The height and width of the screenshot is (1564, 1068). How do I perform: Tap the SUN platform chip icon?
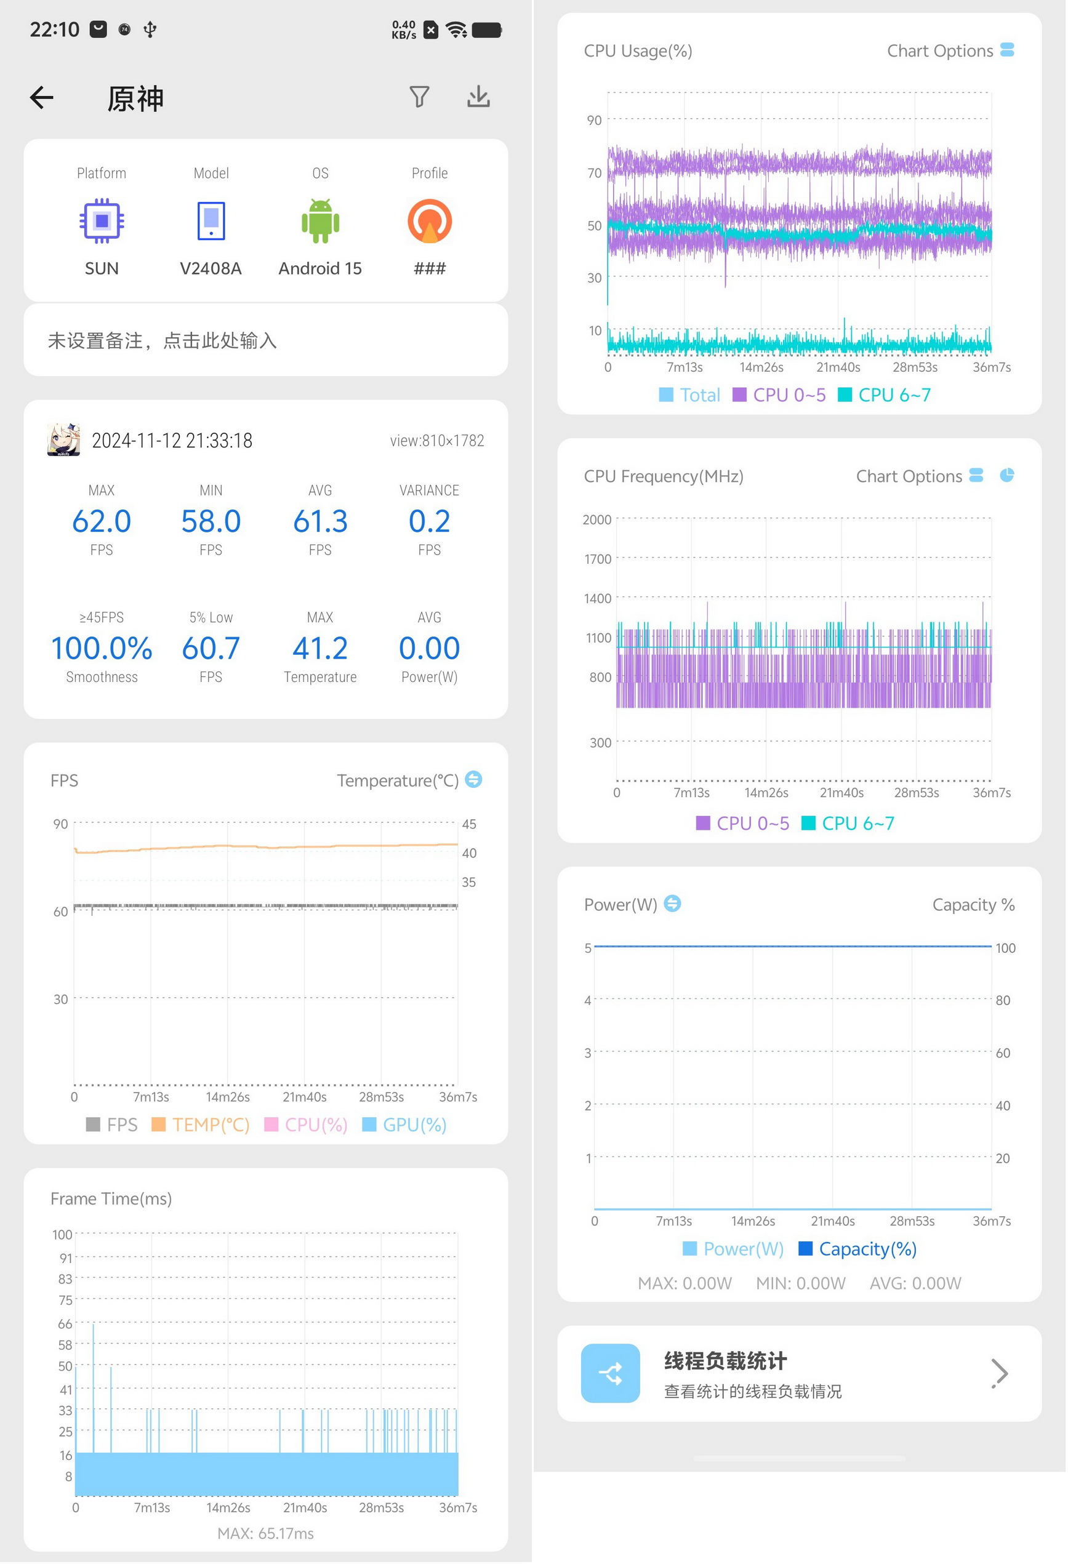click(x=102, y=221)
